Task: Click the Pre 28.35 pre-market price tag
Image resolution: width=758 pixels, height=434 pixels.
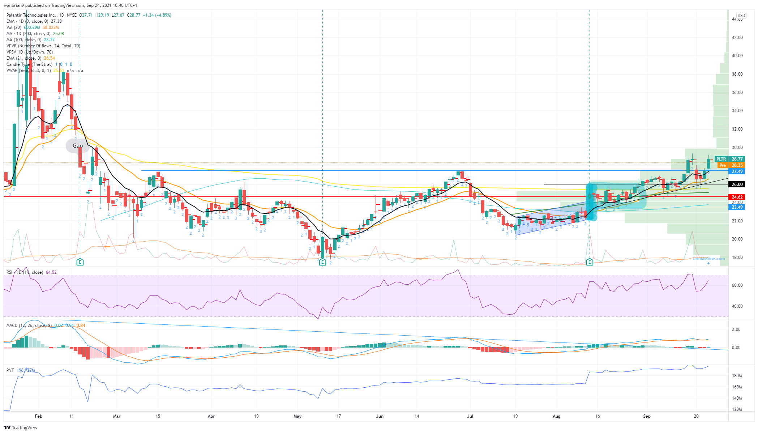Action: point(732,165)
